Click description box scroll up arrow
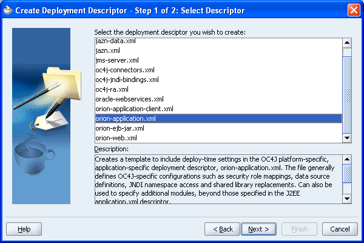This screenshot has width=364, height=243. (x=347, y=159)
